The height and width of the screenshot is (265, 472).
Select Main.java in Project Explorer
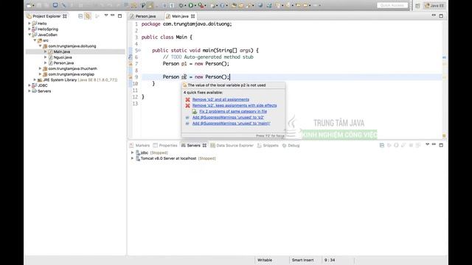coord(62,52)
